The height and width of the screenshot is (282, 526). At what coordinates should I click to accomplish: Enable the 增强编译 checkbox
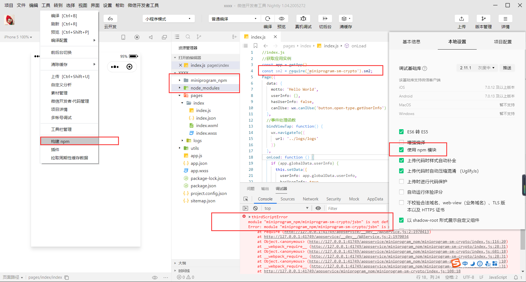(401, 142)
